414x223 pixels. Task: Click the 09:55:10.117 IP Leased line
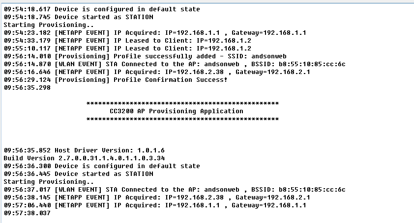tap(127, 49)
